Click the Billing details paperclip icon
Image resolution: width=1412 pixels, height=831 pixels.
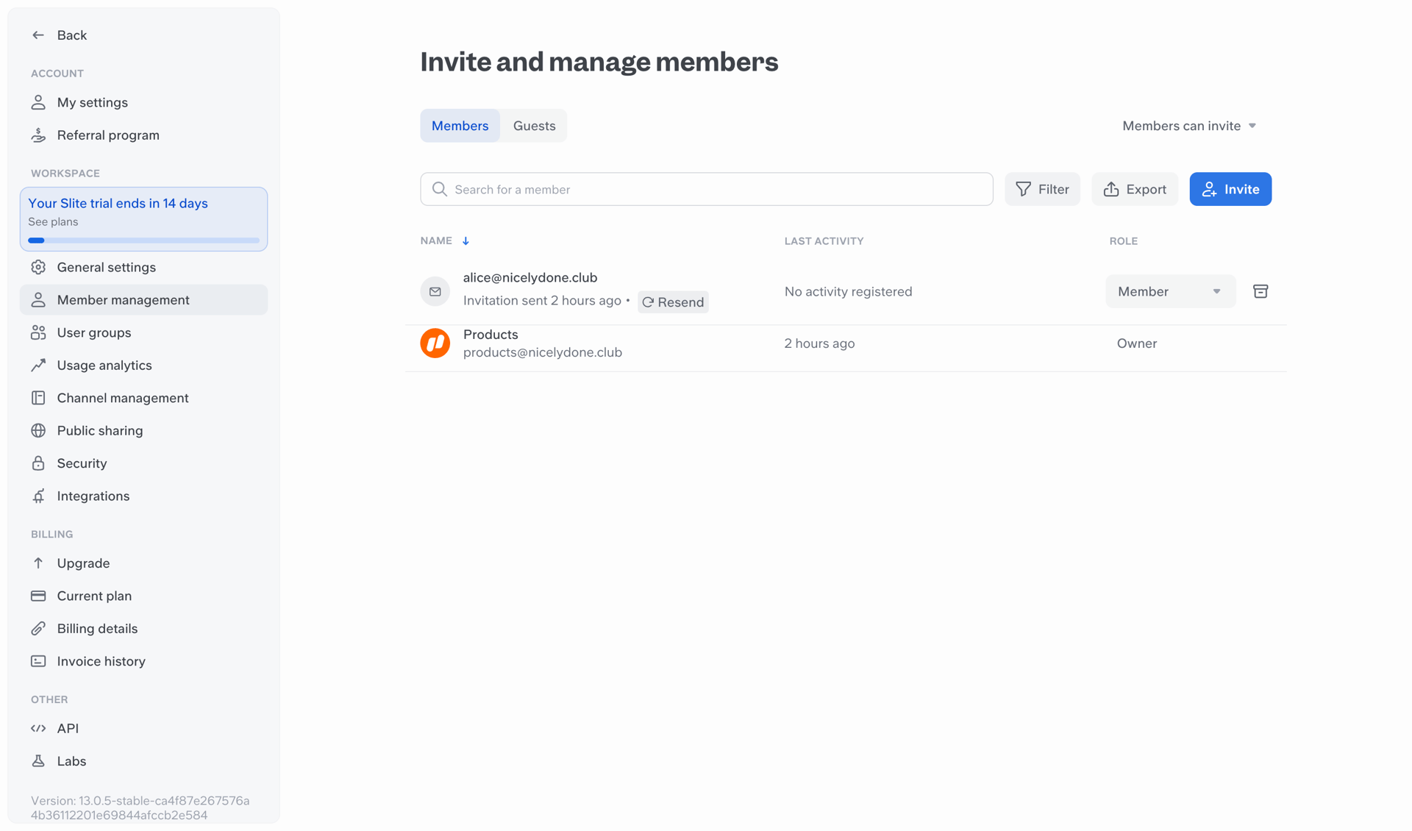pyautogui.click(x=38, y=628)
